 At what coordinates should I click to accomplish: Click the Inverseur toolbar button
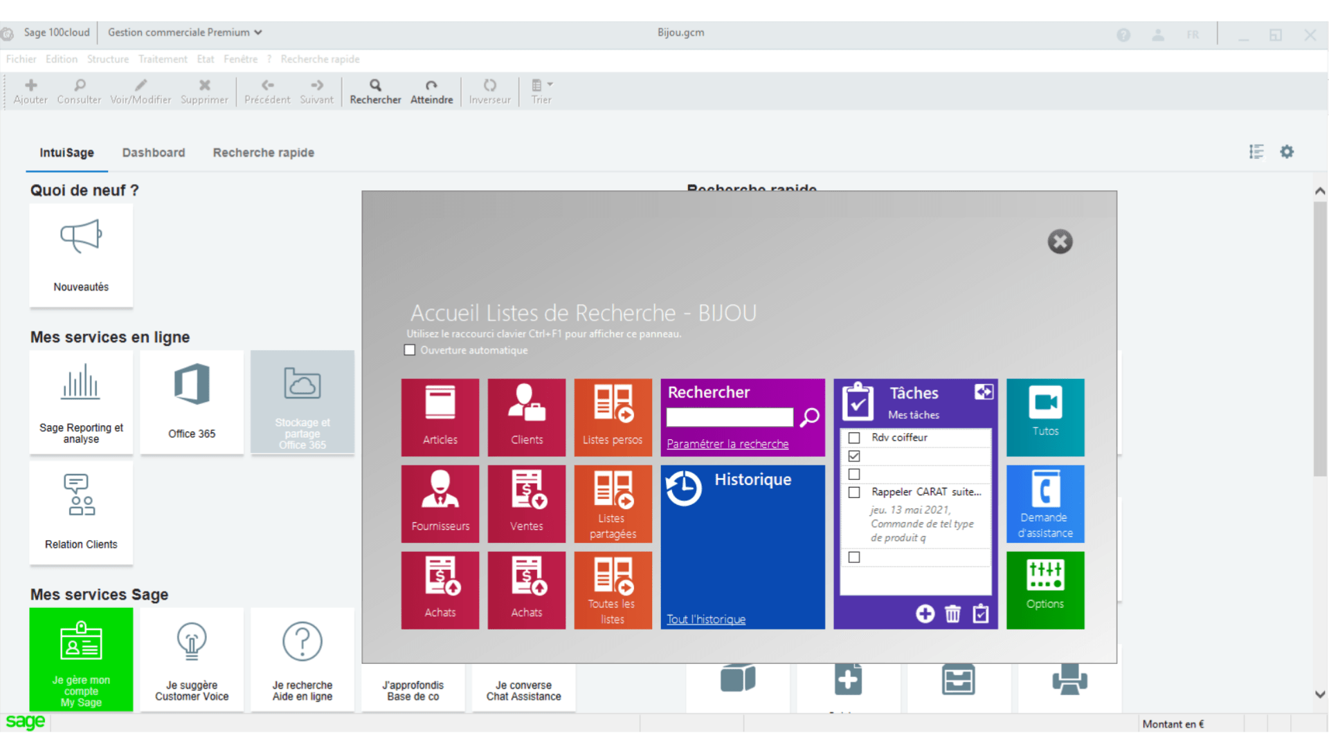[489, 91]
